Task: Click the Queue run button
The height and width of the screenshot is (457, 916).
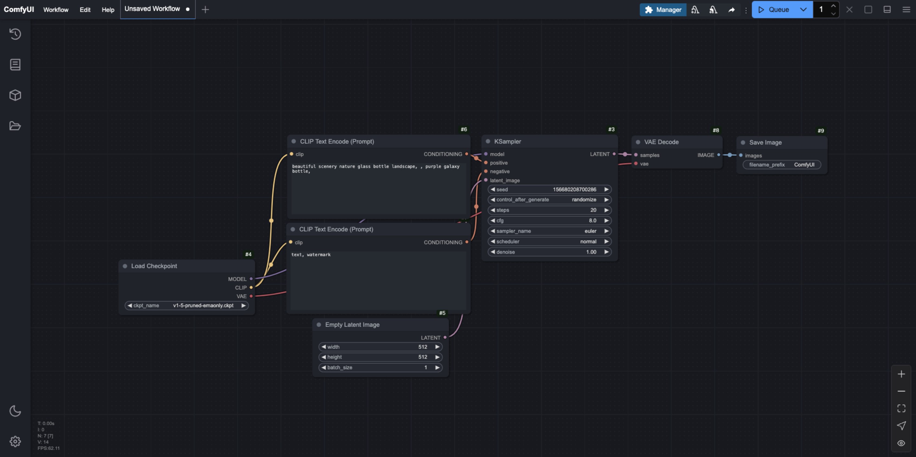Action: 774,10
